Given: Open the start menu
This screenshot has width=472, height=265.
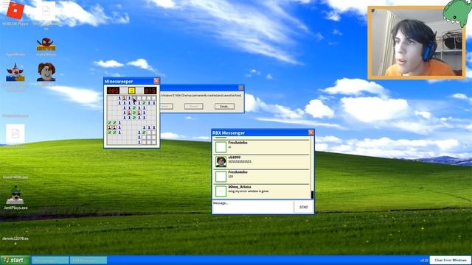Looking at the screenshot, I should (x=15, y=260).
